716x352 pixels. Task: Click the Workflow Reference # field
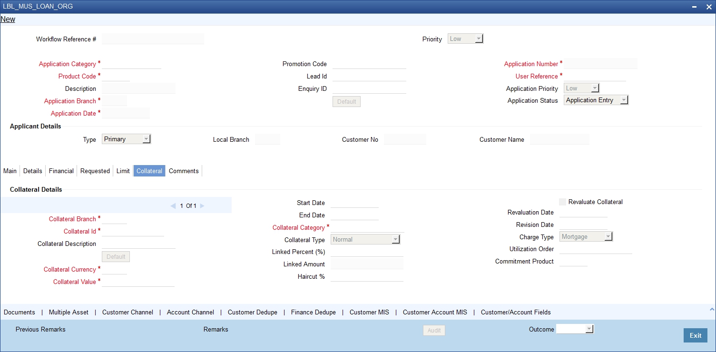click(x=153, y=39)
